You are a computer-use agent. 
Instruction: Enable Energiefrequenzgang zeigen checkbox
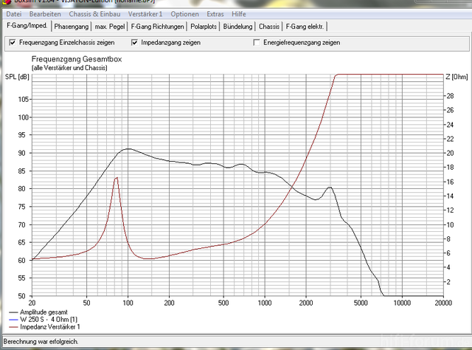tap(257, 43)
